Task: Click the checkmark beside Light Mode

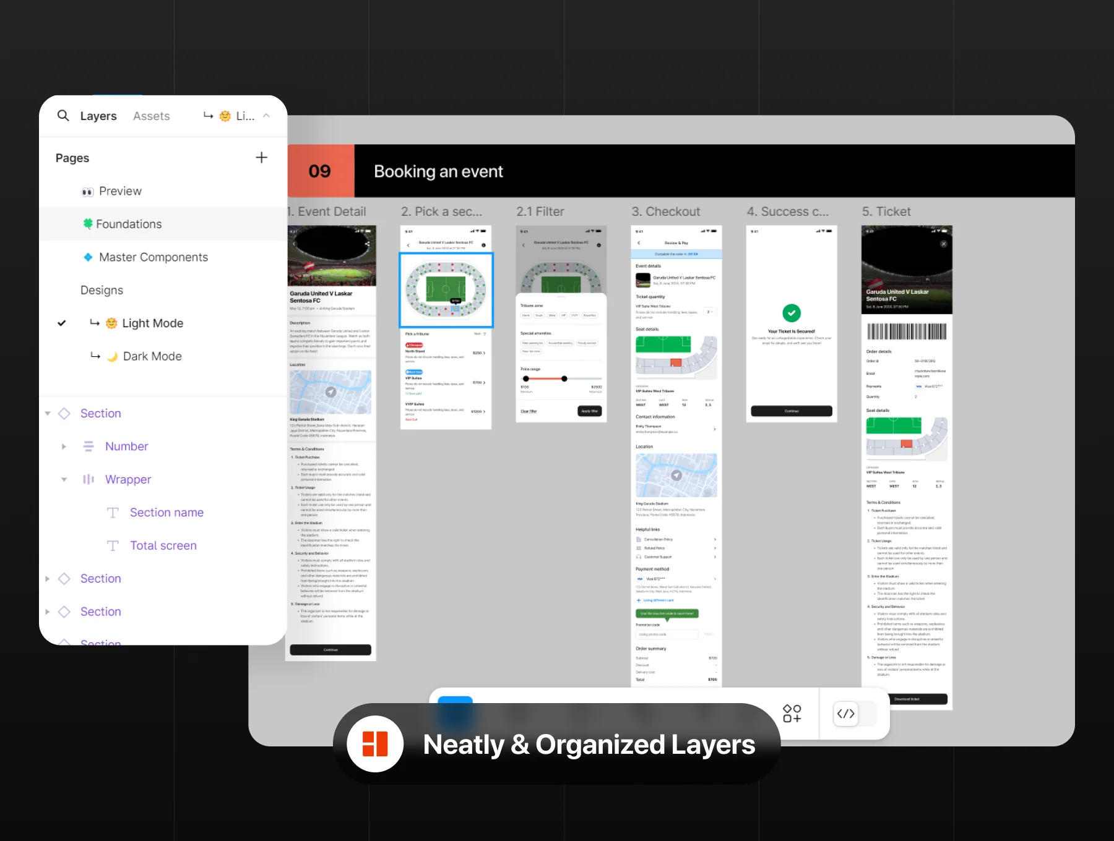Action: pyautogui.click(x=62, y=323)
